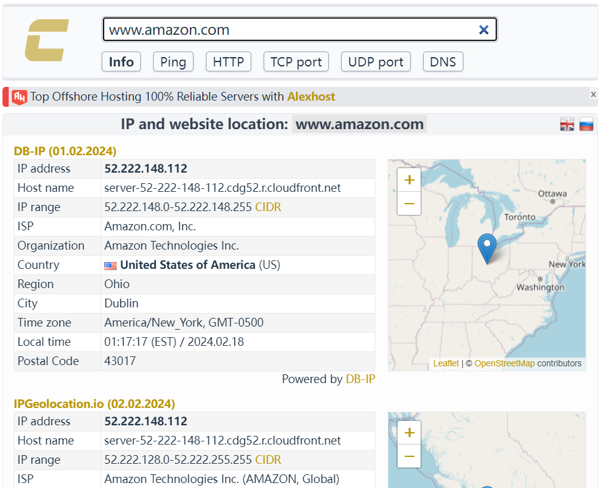Click the New York label on the map
This screenshot has width=598, height=488.
(567, 264)
